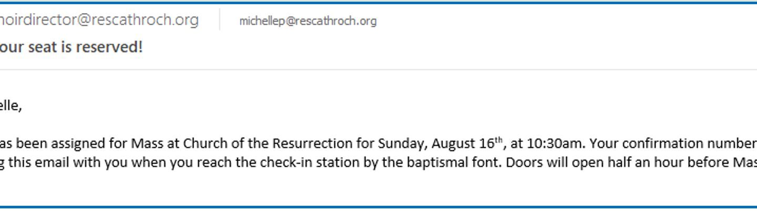Click the choirdirector@rescathroch.org sender address

tap(99, 20)
